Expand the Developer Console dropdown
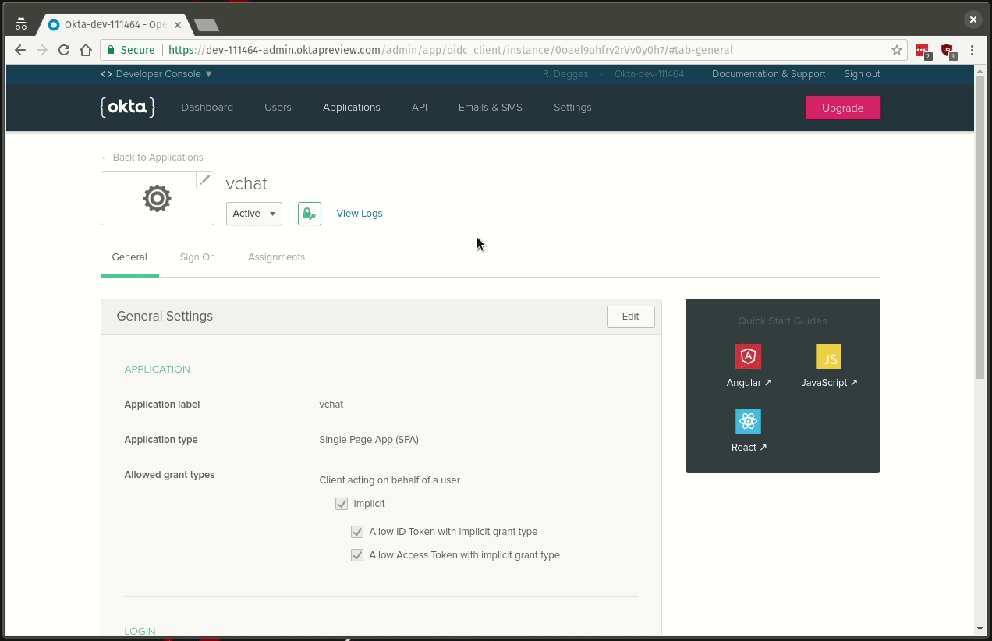 (x=157, y=74)
